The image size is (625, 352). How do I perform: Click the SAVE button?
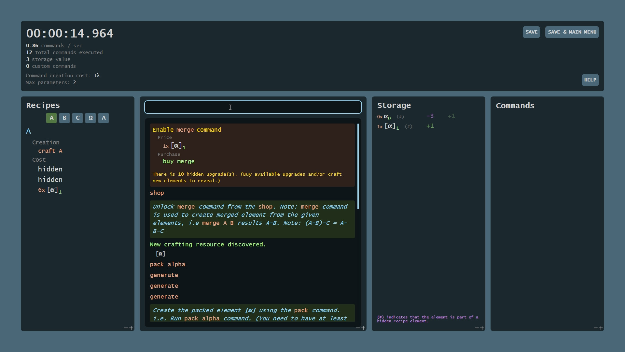[x=531, y=32]
